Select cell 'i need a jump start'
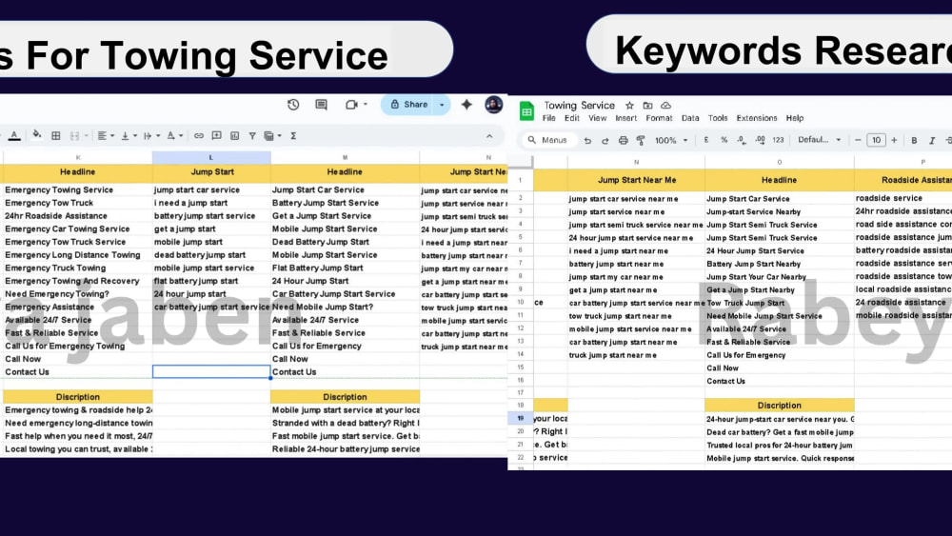The height and width of the screenshot is (536, 952). pos(211,203)
